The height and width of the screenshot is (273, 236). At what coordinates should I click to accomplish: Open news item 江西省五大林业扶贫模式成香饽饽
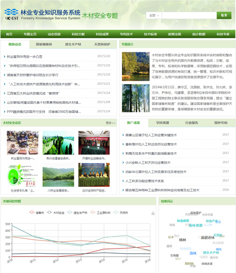(33, 94)
